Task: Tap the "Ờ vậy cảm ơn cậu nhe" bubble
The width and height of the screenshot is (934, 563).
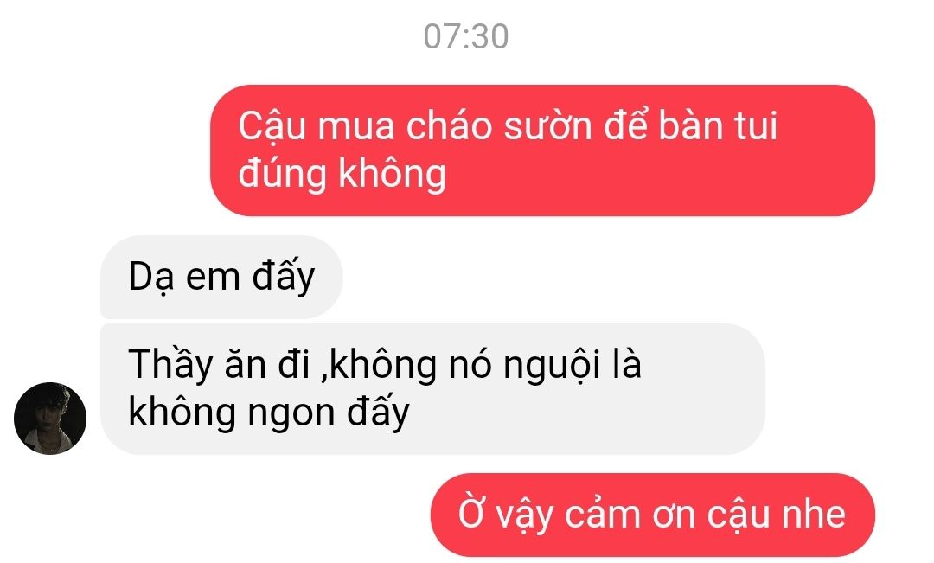Action: coord(652,515)
